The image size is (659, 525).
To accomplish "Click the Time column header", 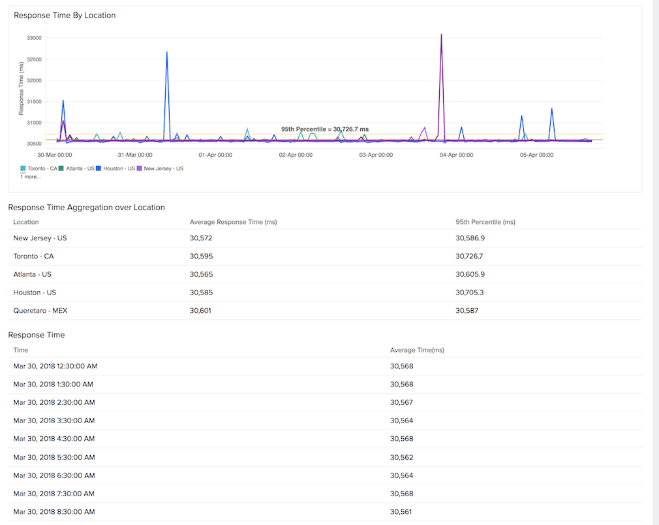I will click(x=21, y=350).
